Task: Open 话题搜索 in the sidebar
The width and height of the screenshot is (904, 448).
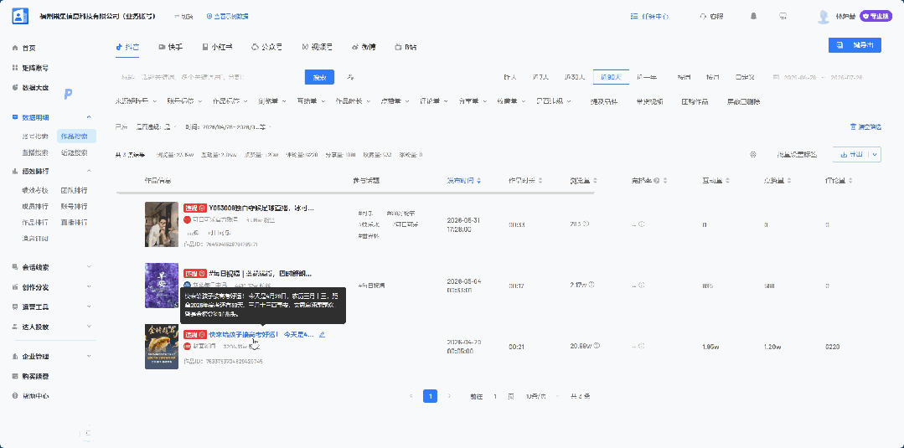Action: point(74,152)
